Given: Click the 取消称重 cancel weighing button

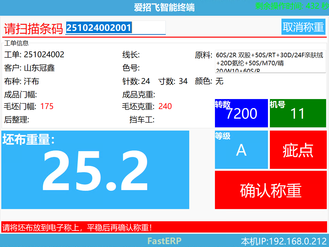Looking at the screenshot, I should (x=303, y=27).
